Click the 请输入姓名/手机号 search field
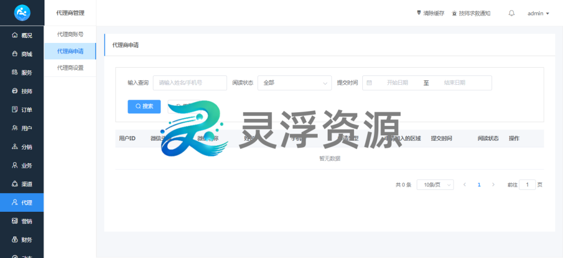563x258 pixels. point(190,83)
